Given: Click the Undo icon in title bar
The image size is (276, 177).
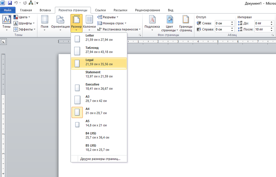Looking at the screenshot, I should [x=16, y=3].
